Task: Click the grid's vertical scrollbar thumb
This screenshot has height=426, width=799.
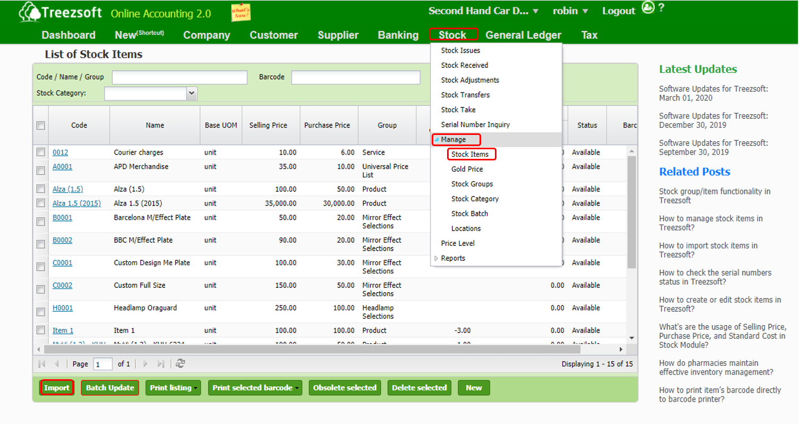Action: tap(632, 212)
